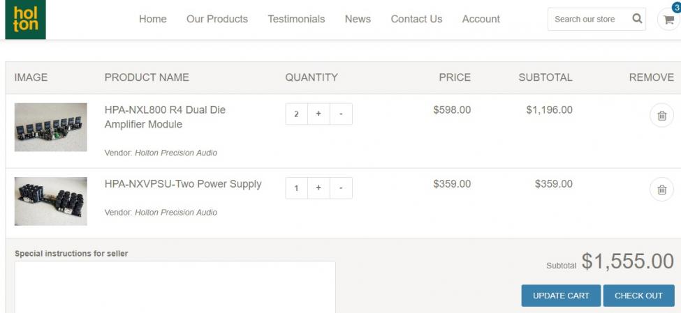
Task: Focus the Search our store field
Action: pos(587,20)
